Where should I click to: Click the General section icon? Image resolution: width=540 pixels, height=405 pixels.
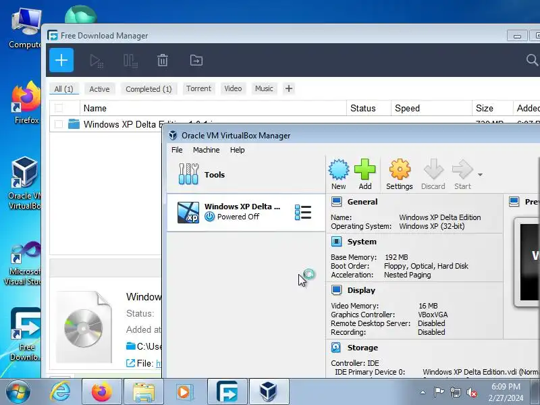point(336,201)
